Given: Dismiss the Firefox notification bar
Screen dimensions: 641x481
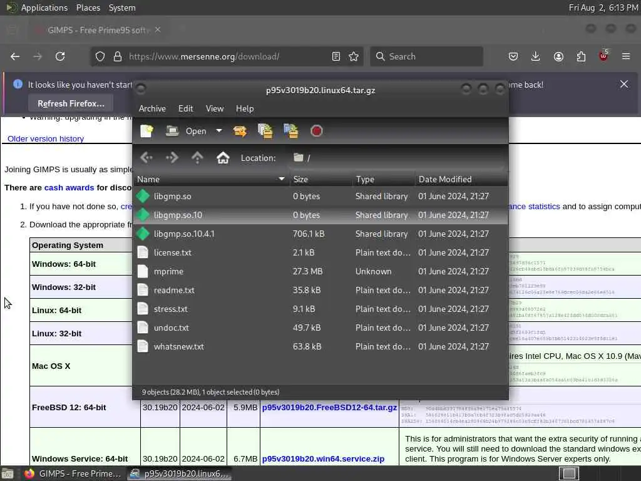Looking at the screenshot, I should tap(624, 85).
